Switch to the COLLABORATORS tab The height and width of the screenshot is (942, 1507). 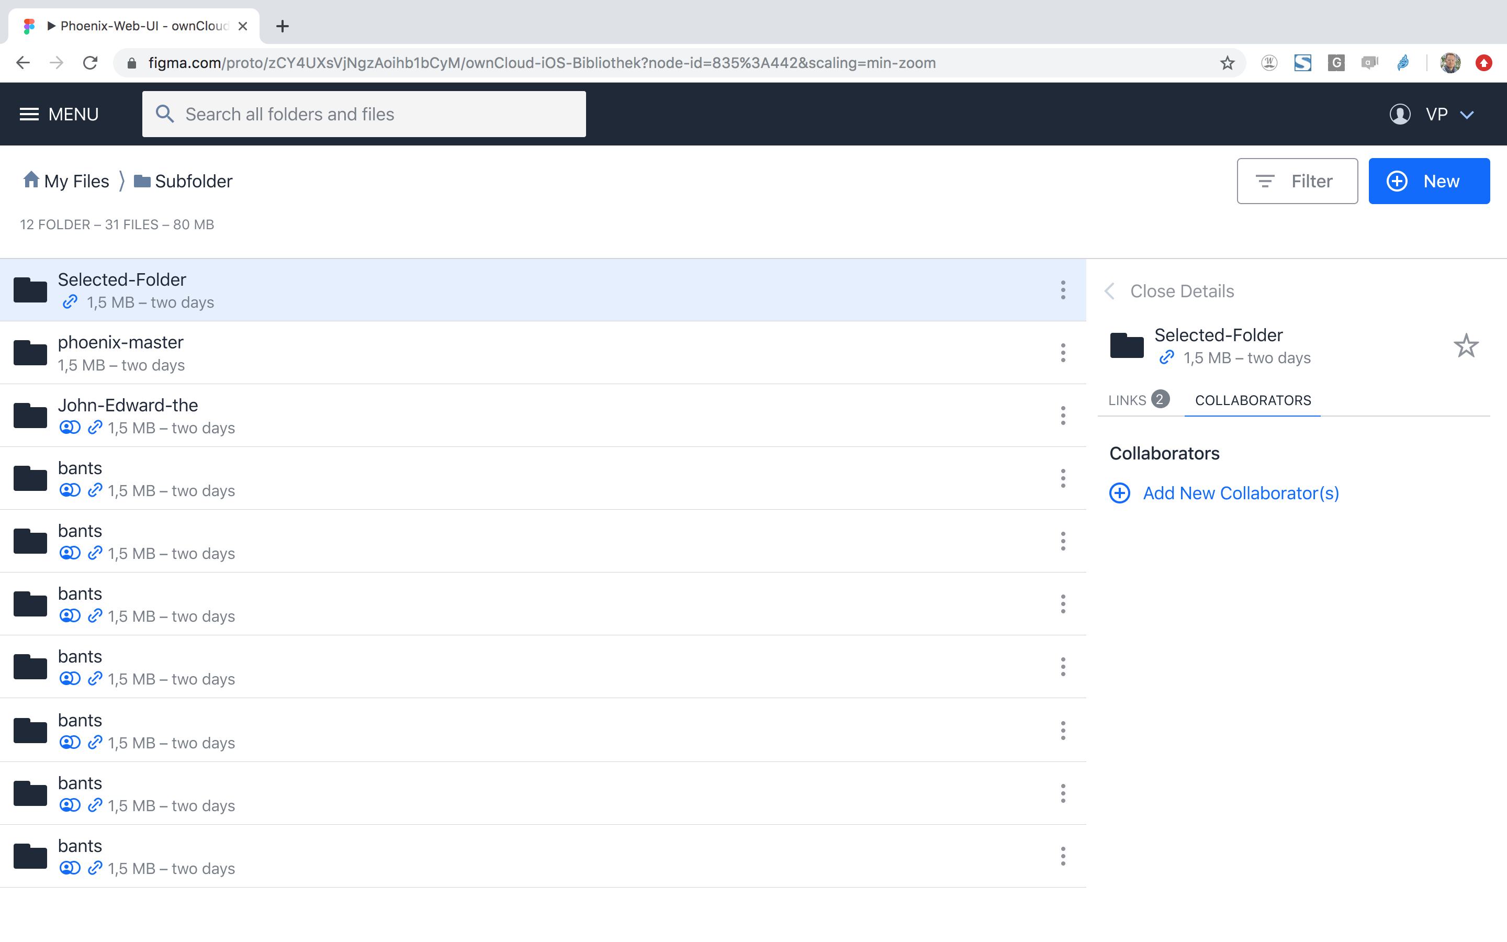(x=1253, y=400)
